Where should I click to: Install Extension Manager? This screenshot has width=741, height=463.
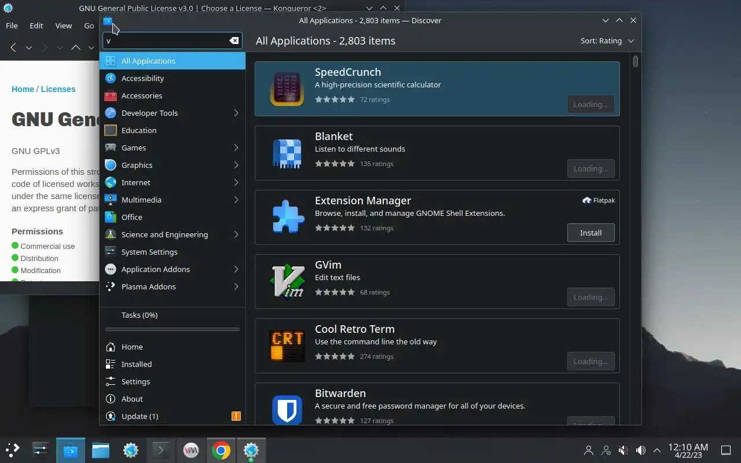[x=590, y=233]
